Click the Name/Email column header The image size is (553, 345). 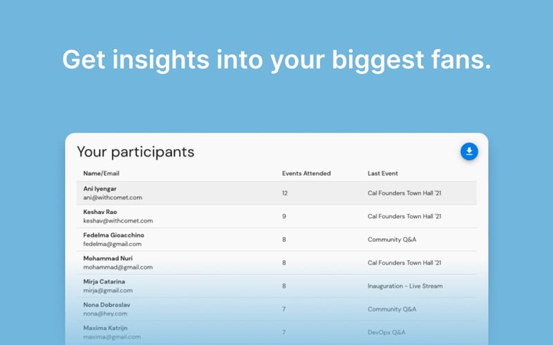click(101, 173)
